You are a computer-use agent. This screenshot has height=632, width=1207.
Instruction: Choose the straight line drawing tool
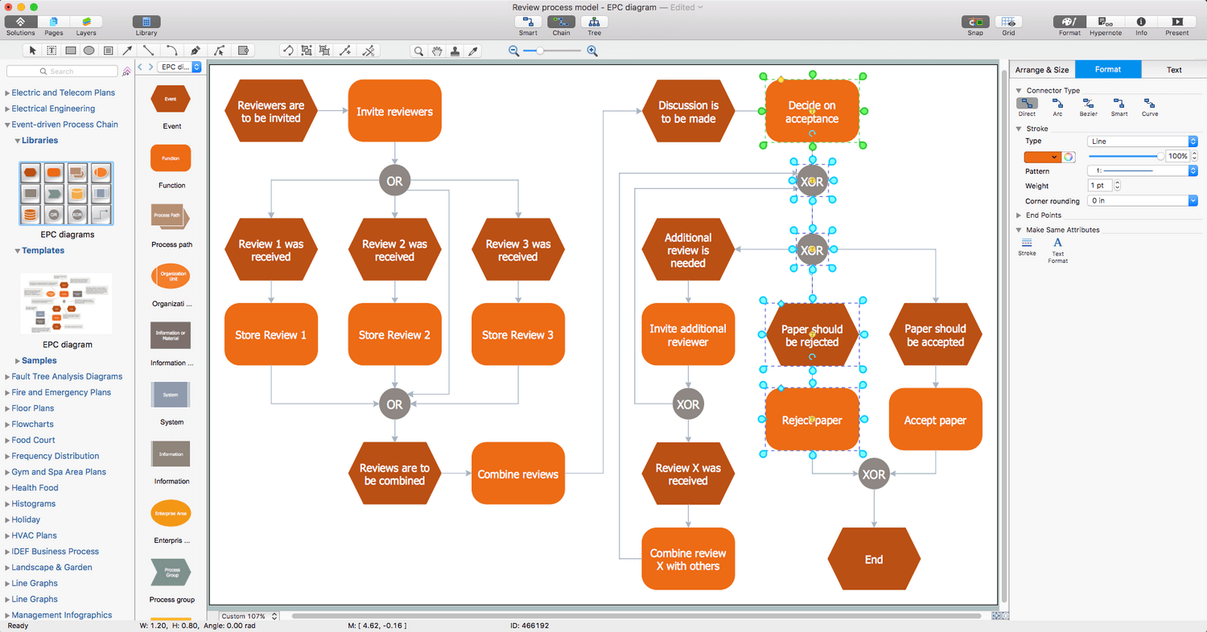click(x=148, y=51)
